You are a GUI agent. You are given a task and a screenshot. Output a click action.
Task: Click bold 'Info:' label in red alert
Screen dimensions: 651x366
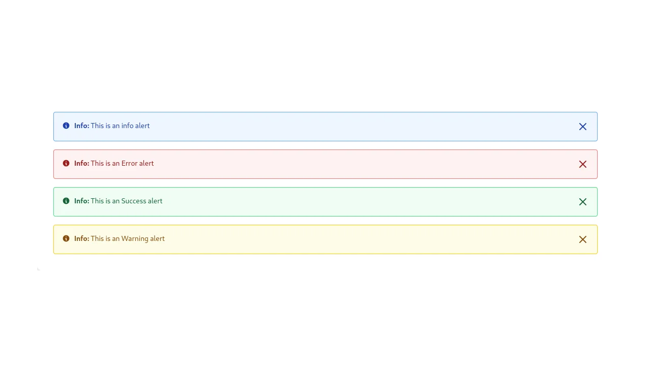pos(81,163)
